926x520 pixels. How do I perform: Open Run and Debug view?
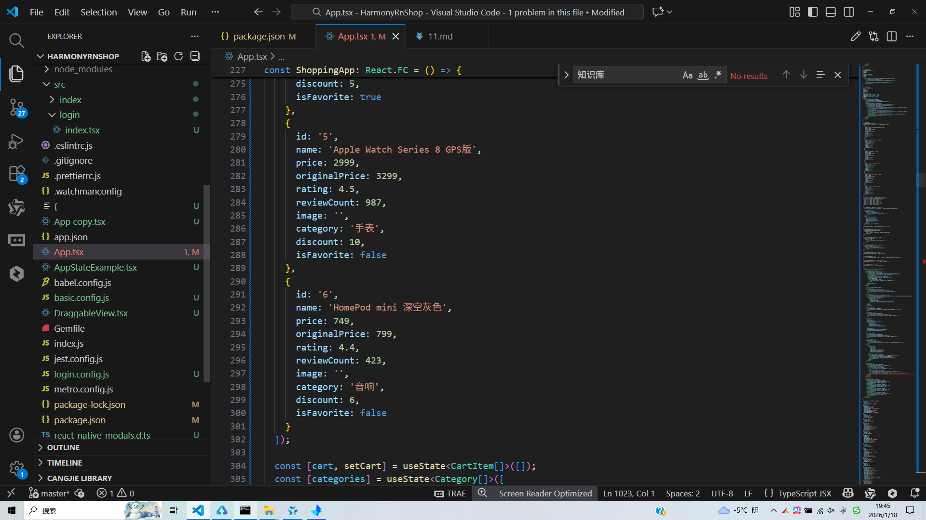click(x=16, y=141)
